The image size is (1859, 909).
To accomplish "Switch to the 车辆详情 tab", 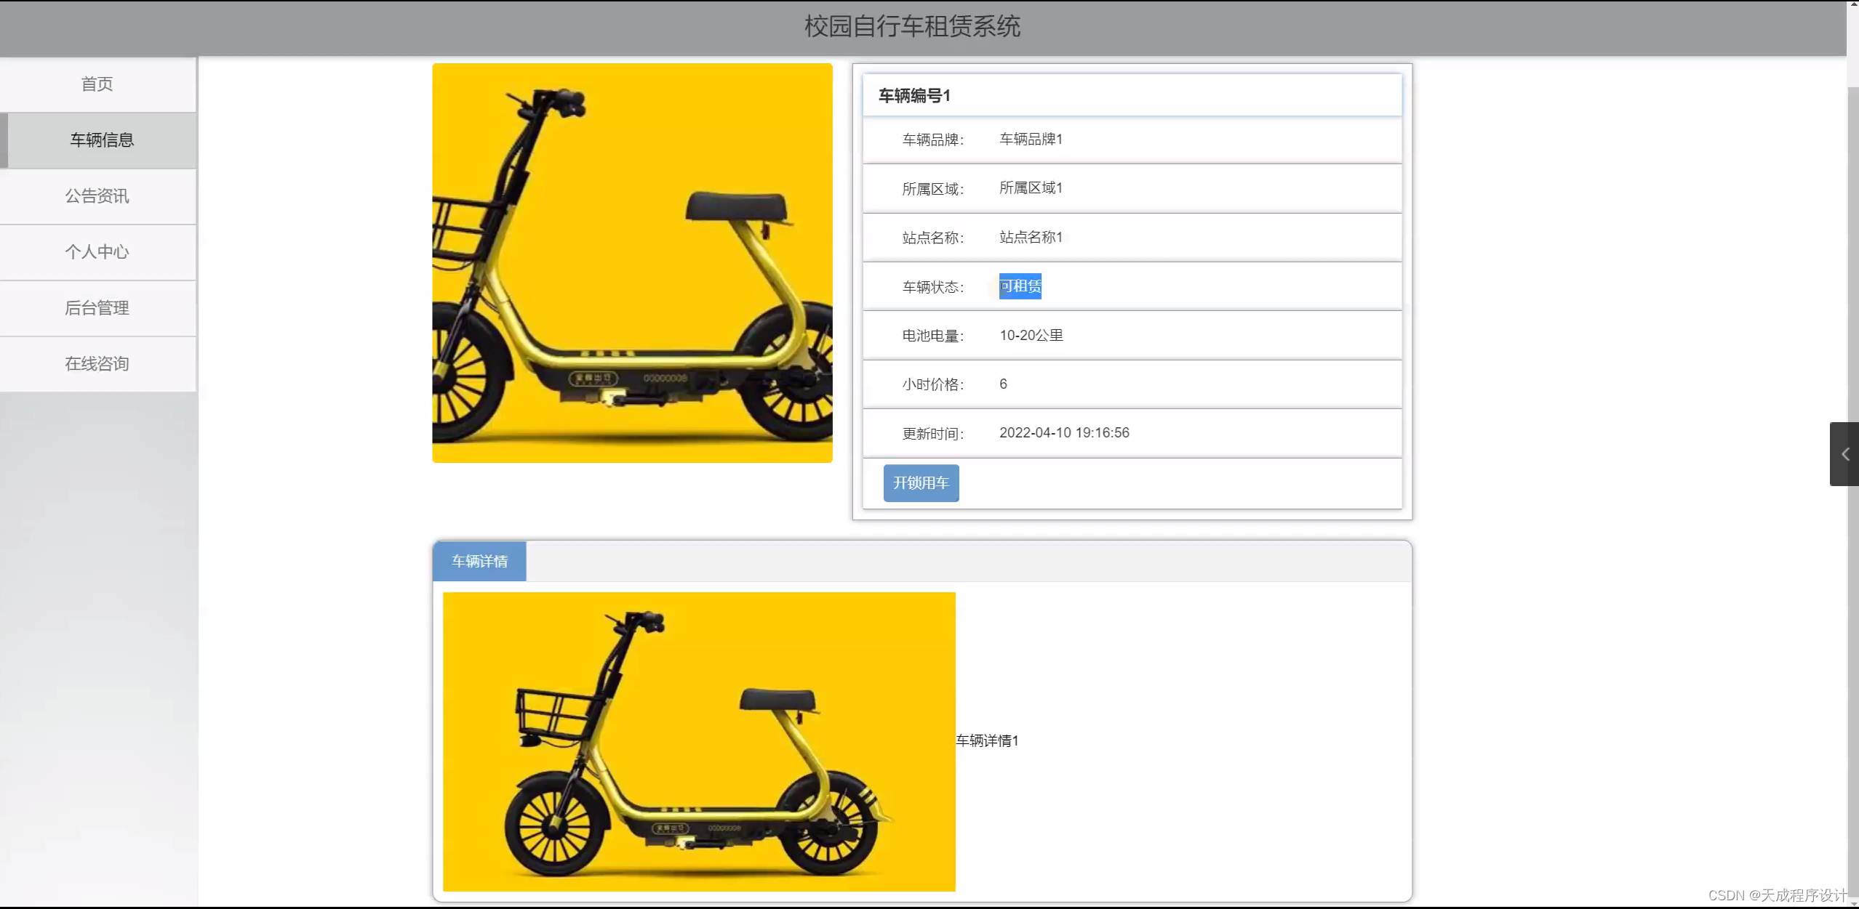I will (479, 561).
